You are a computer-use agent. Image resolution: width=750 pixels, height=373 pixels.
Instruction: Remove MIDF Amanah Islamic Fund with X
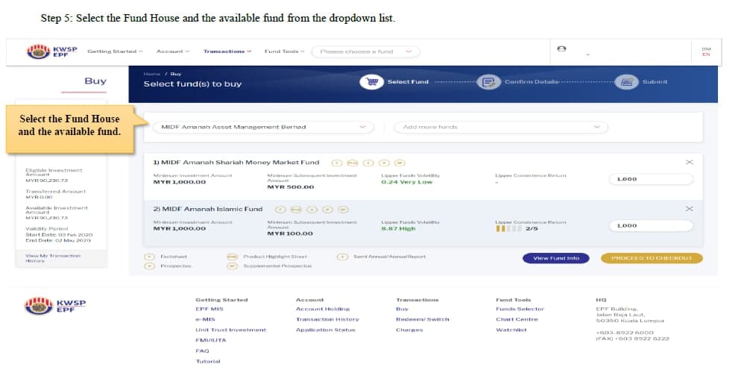coord(690,209)
